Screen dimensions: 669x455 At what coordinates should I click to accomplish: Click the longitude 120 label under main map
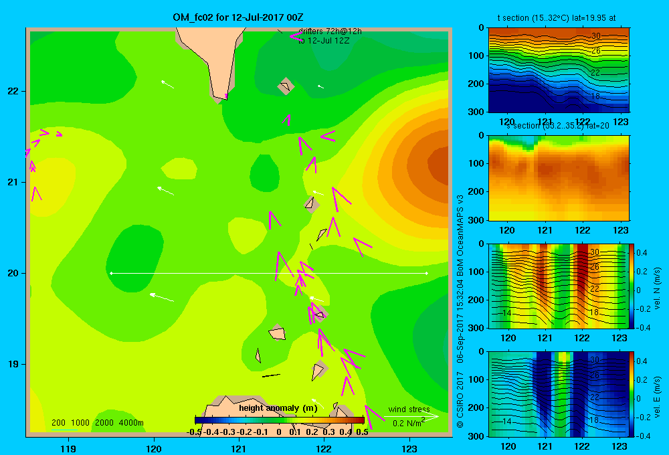(x=154, y=448)
